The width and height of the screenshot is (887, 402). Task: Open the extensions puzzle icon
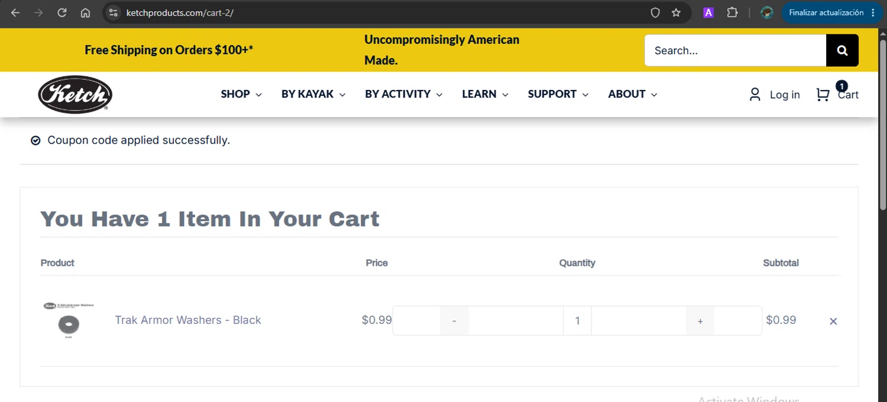pos(732,12)
